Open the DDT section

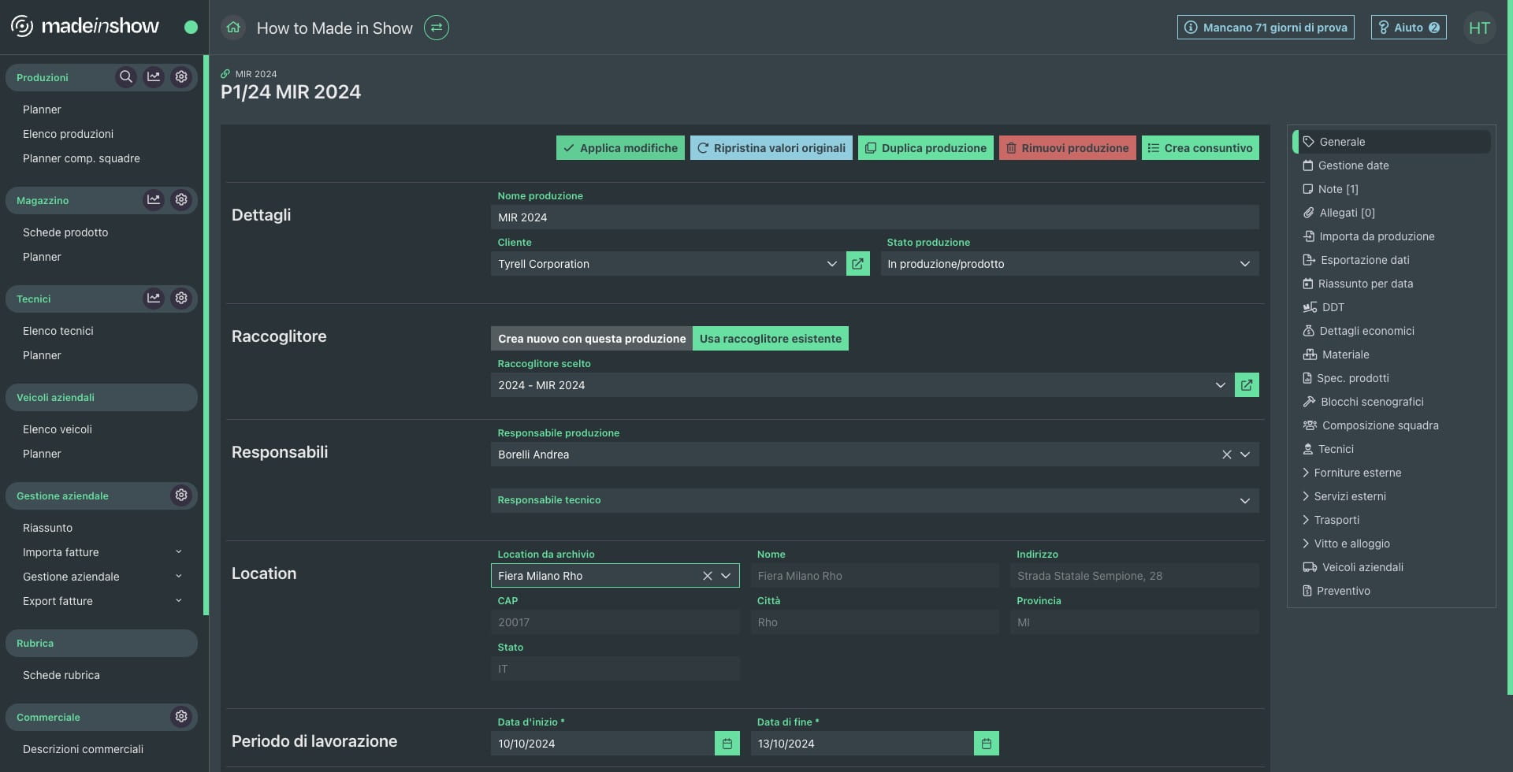[1324, 307]
